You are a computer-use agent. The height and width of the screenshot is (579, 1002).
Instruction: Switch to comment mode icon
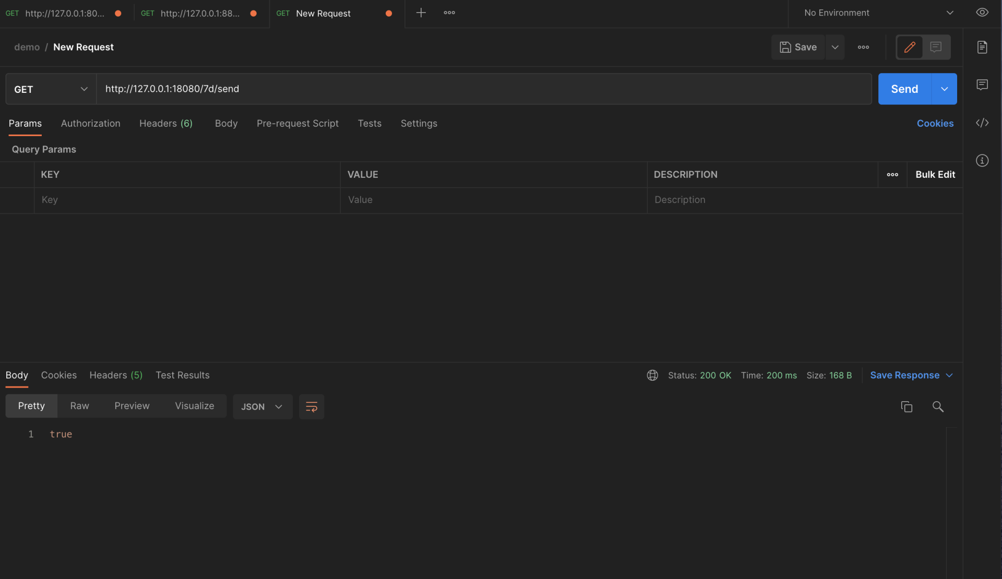tap(936, 47)
